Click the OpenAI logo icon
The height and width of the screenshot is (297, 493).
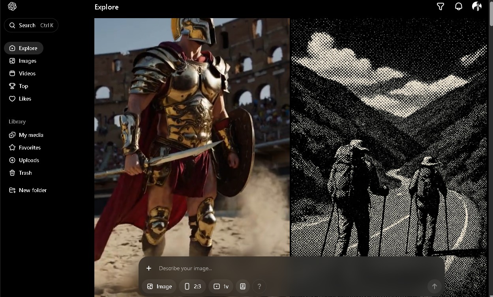12,7
